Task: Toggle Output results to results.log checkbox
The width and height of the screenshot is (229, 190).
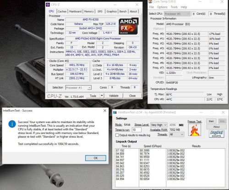Action: coord(117,135)
